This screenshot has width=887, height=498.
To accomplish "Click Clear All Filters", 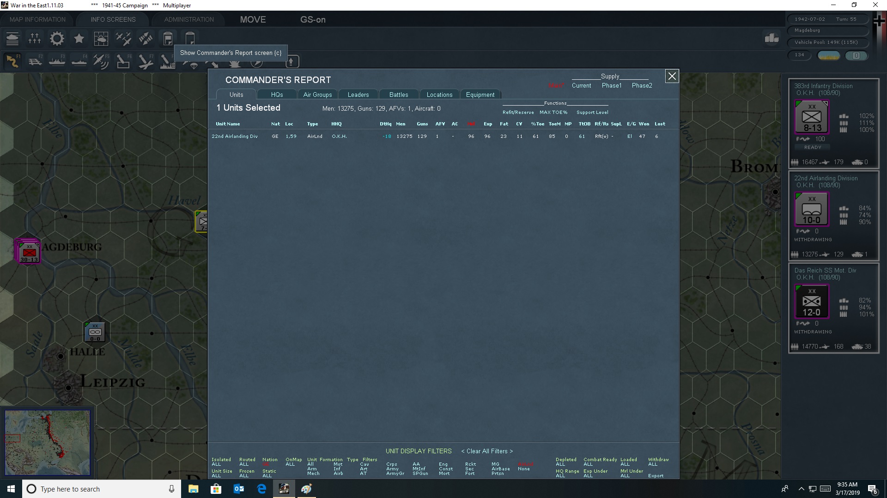I will [x=486, y=451].
